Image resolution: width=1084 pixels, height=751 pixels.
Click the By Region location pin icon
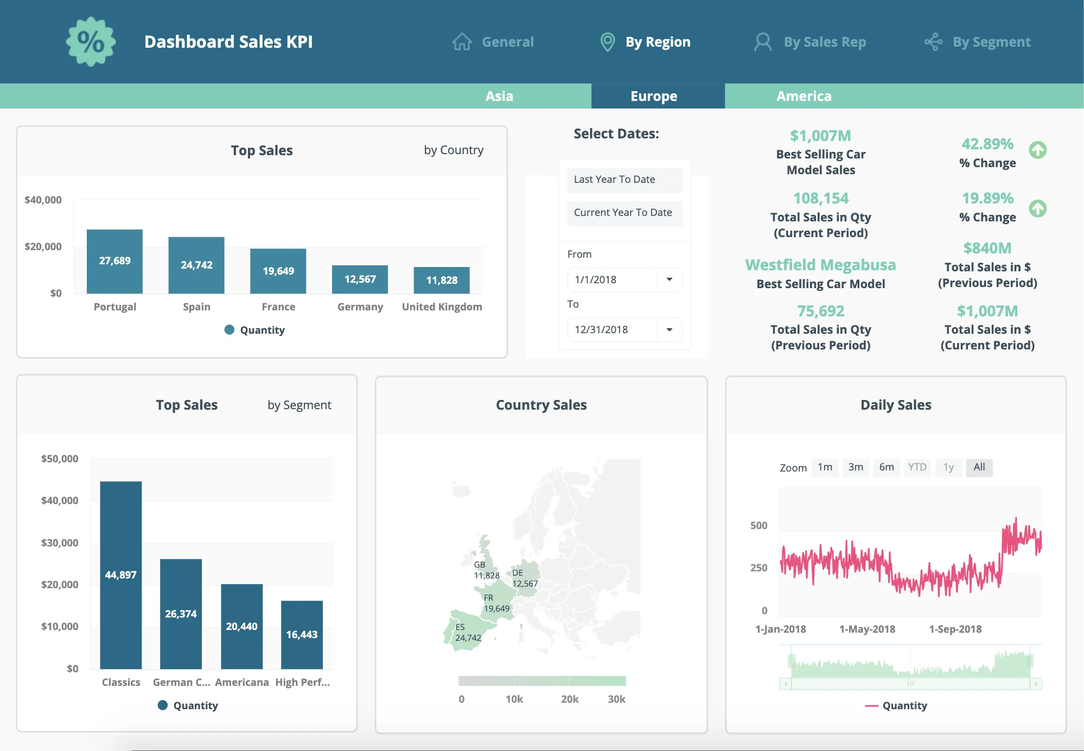608,42
